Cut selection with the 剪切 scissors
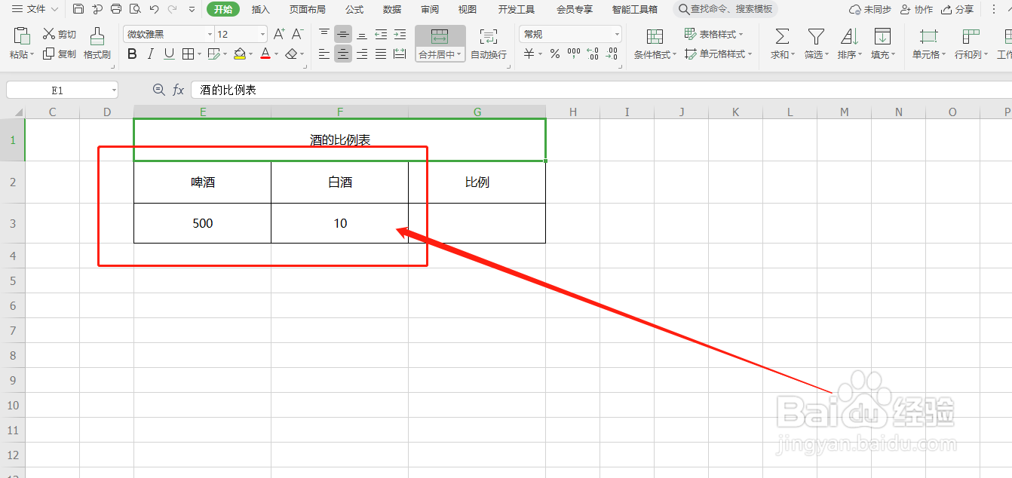1012x478 pixels. [x=59, y=35]
